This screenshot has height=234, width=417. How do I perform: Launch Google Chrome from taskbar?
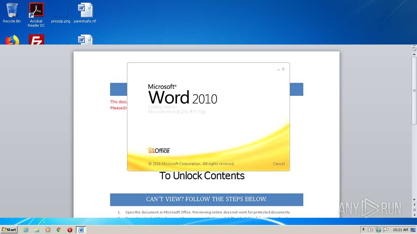[x=59, y=230]
